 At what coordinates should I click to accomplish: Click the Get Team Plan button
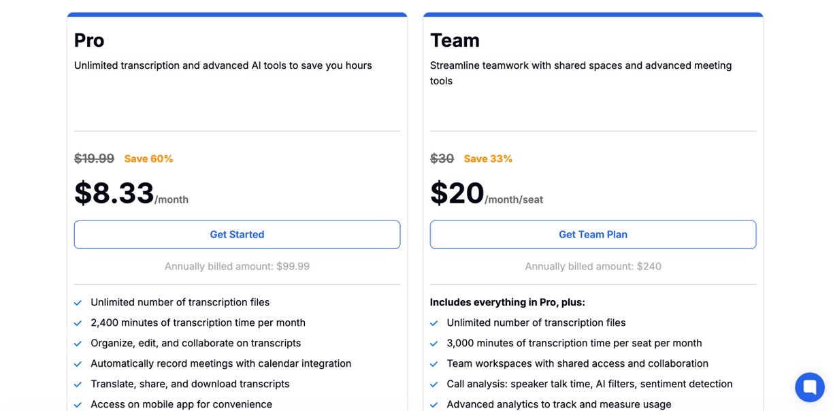click(x=593, y=235)
